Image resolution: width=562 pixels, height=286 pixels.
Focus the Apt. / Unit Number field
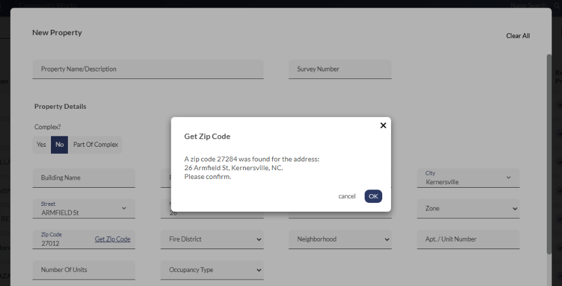point(468,239)
